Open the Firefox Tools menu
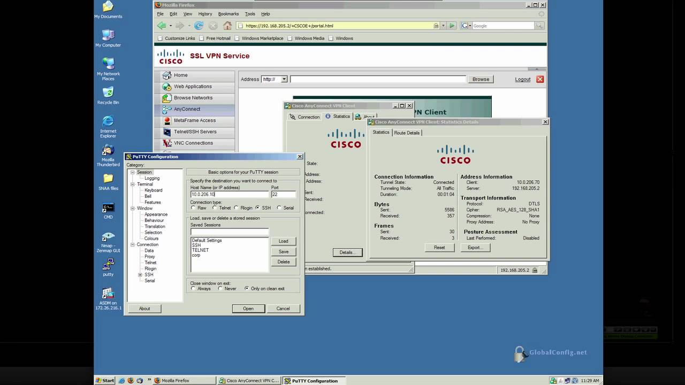 tap(250, 14)
